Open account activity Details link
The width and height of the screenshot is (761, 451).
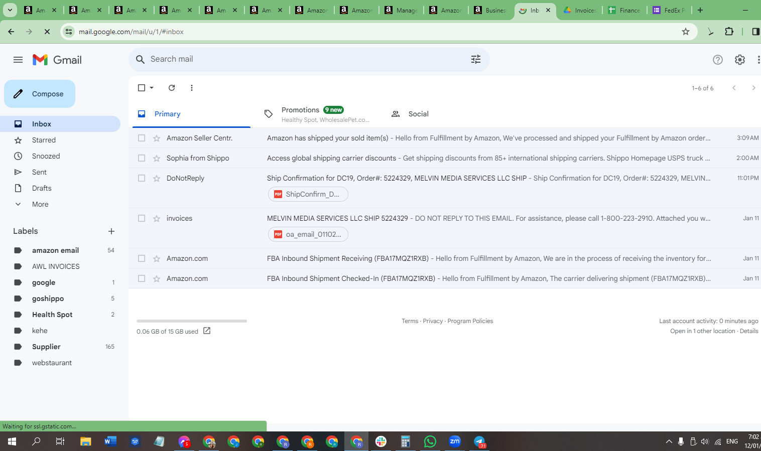[x=749, y=331]
